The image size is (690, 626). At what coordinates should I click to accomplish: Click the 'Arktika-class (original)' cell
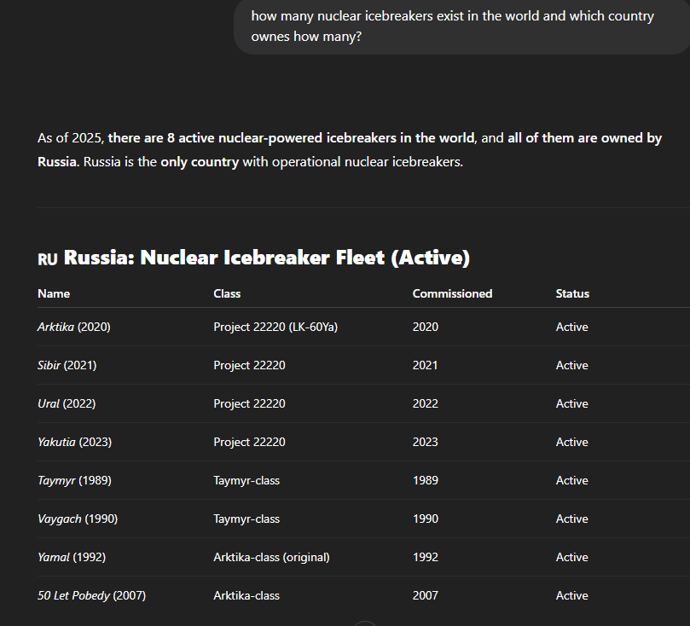click(x=271, y=557)
